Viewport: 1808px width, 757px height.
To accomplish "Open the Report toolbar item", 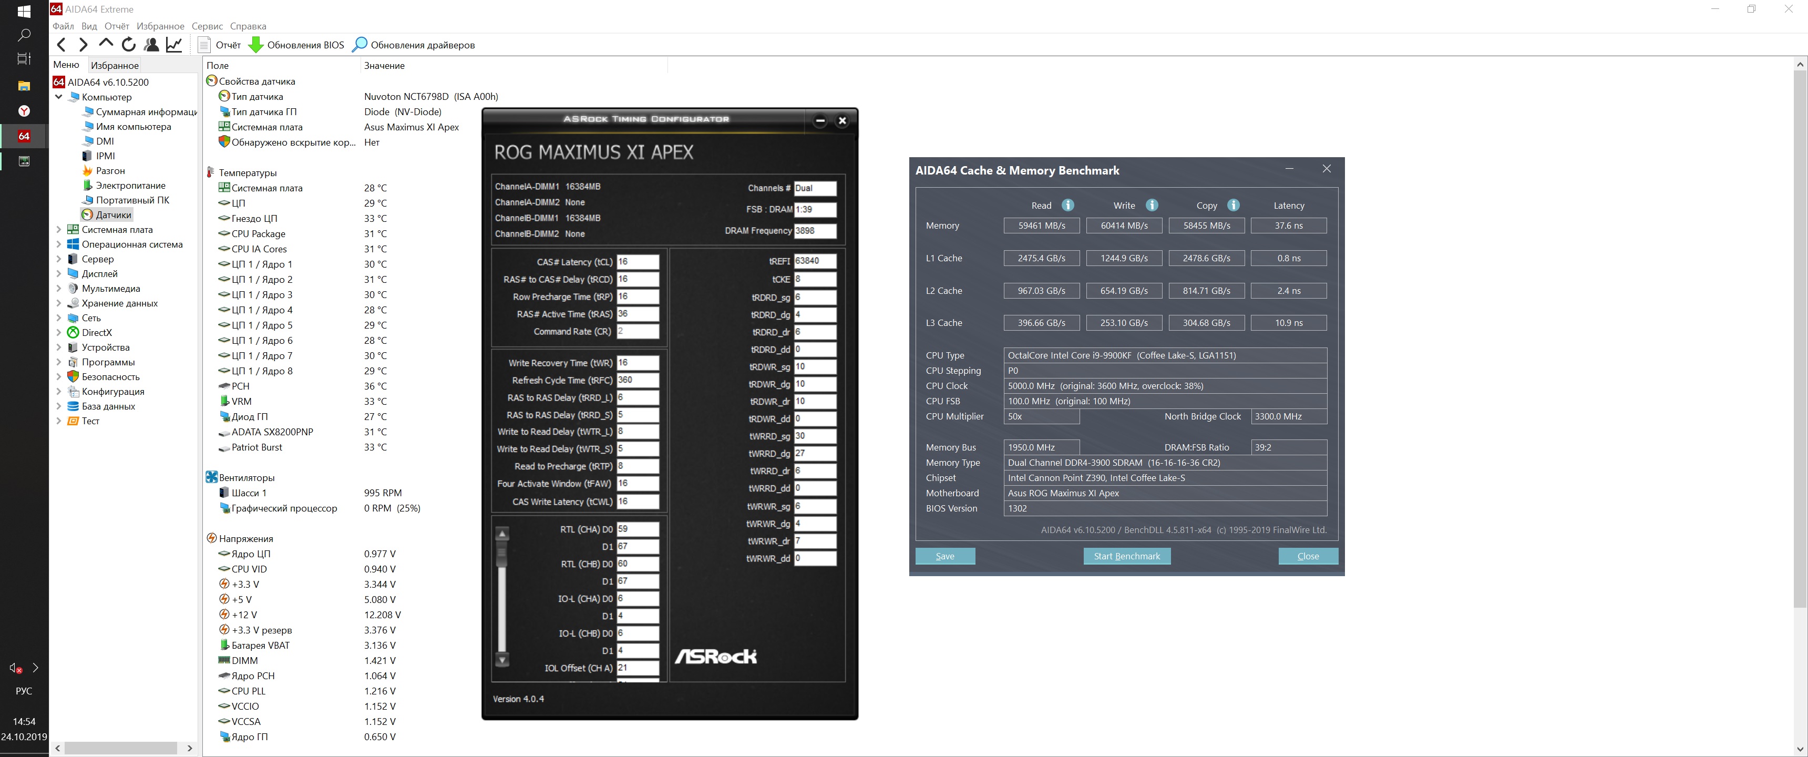I will (220, 45).
